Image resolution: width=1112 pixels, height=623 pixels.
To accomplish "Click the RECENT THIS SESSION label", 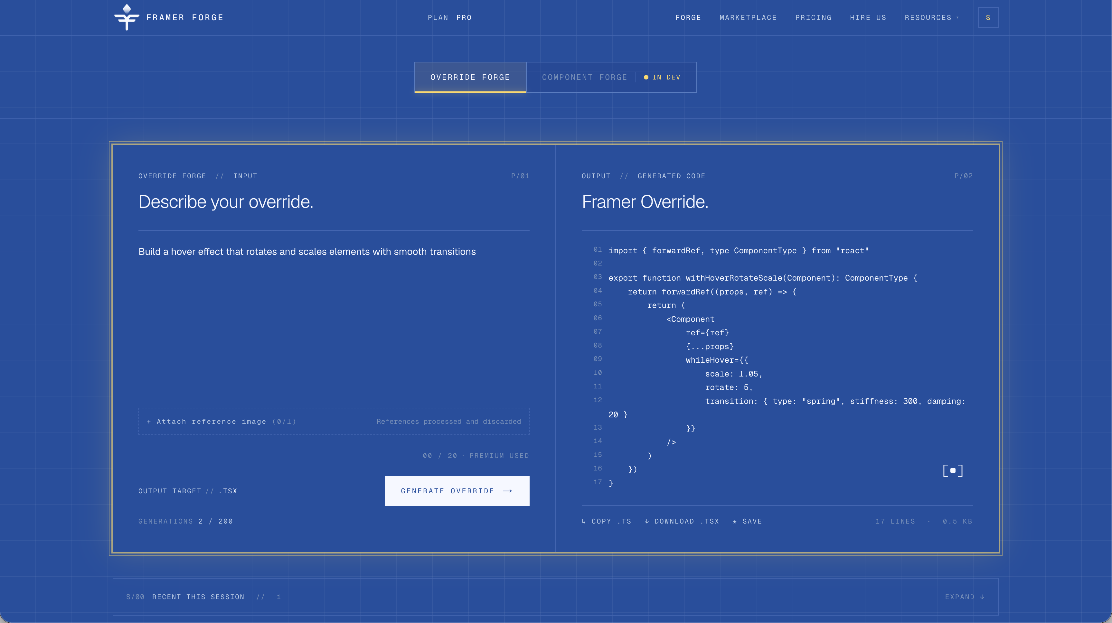I will [198, 597].
